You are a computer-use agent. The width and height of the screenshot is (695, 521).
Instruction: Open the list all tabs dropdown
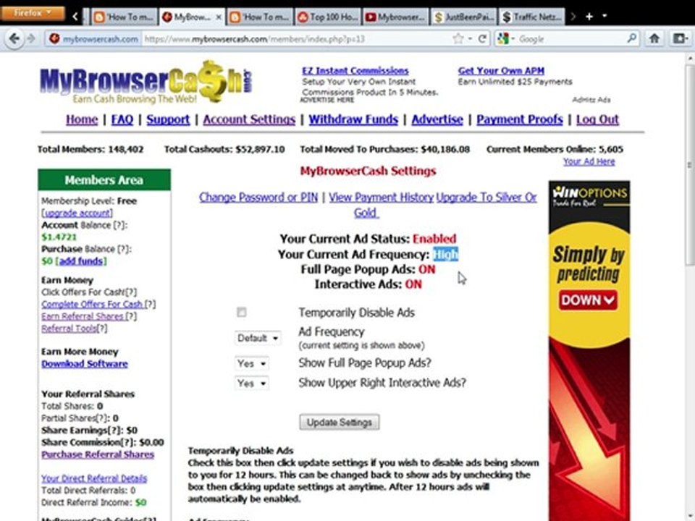(604, 17)
